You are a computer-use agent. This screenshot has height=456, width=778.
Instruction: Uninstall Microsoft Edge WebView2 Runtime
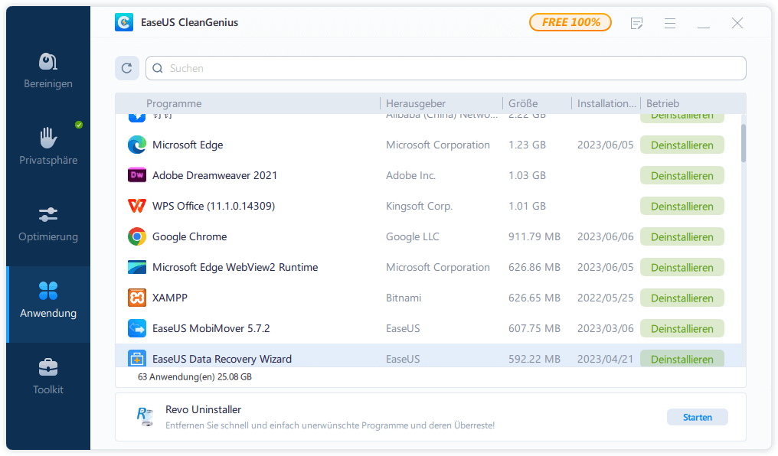tap(682, 268)
